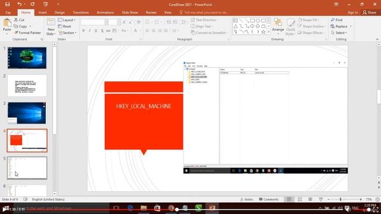Switch to the Insert tab
This screenshot has height=214, width=381.
tap(42, 12)
